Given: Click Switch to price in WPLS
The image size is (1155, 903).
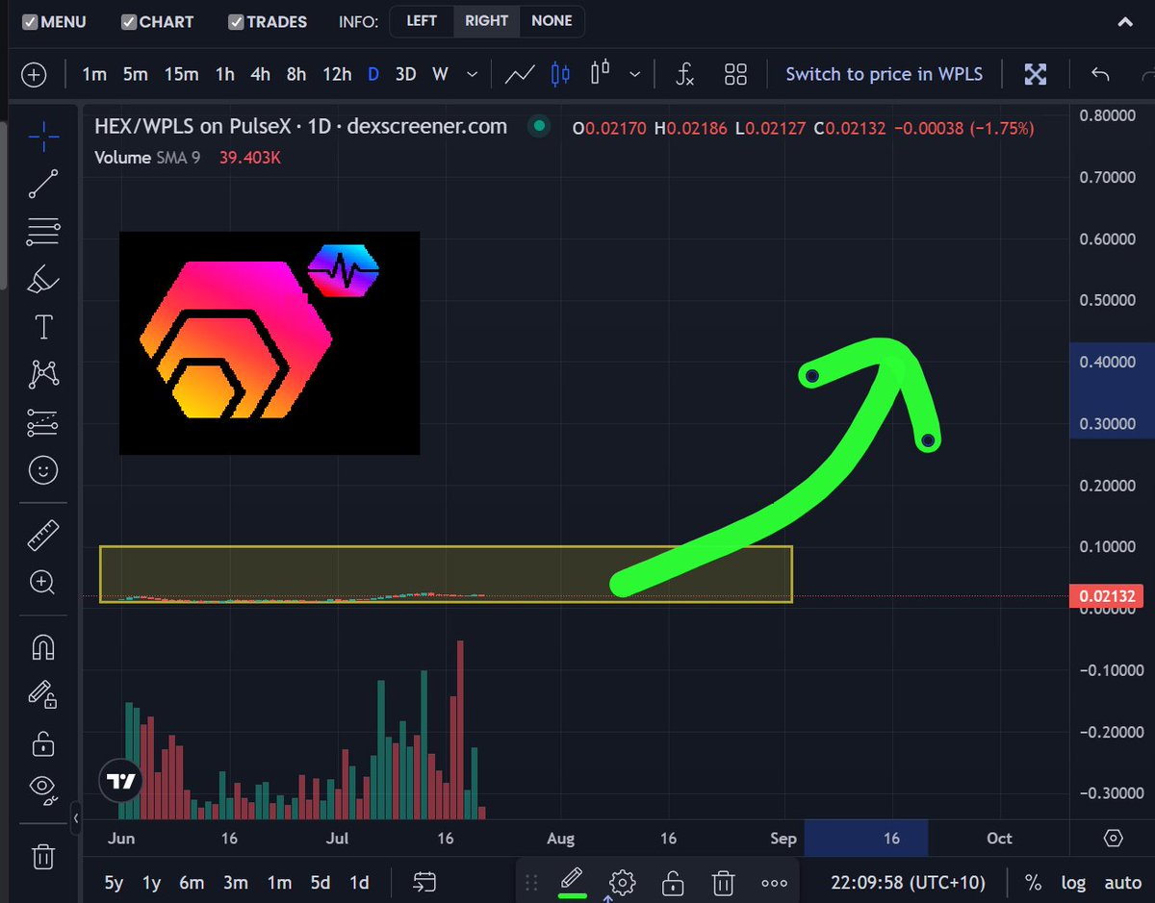Looking at the screenshot, I should tap(885, 74).
